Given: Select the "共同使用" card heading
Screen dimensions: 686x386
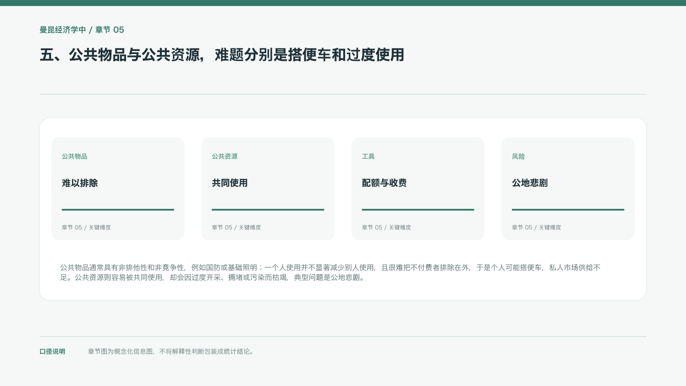Looking at the screenshot, I should coord(230,183).
